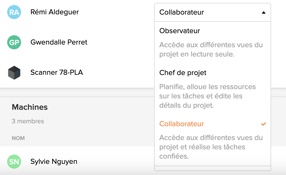Screen dimensions: 286x175
Task: Click Sylvie Nguyen's SN avatar
Action: pos(14,161)
